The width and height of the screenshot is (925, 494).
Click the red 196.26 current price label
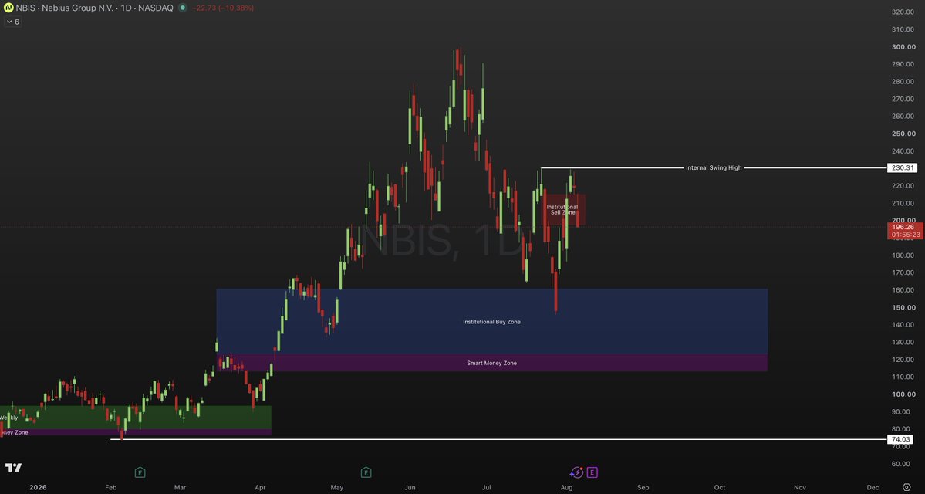coord(906,230)
